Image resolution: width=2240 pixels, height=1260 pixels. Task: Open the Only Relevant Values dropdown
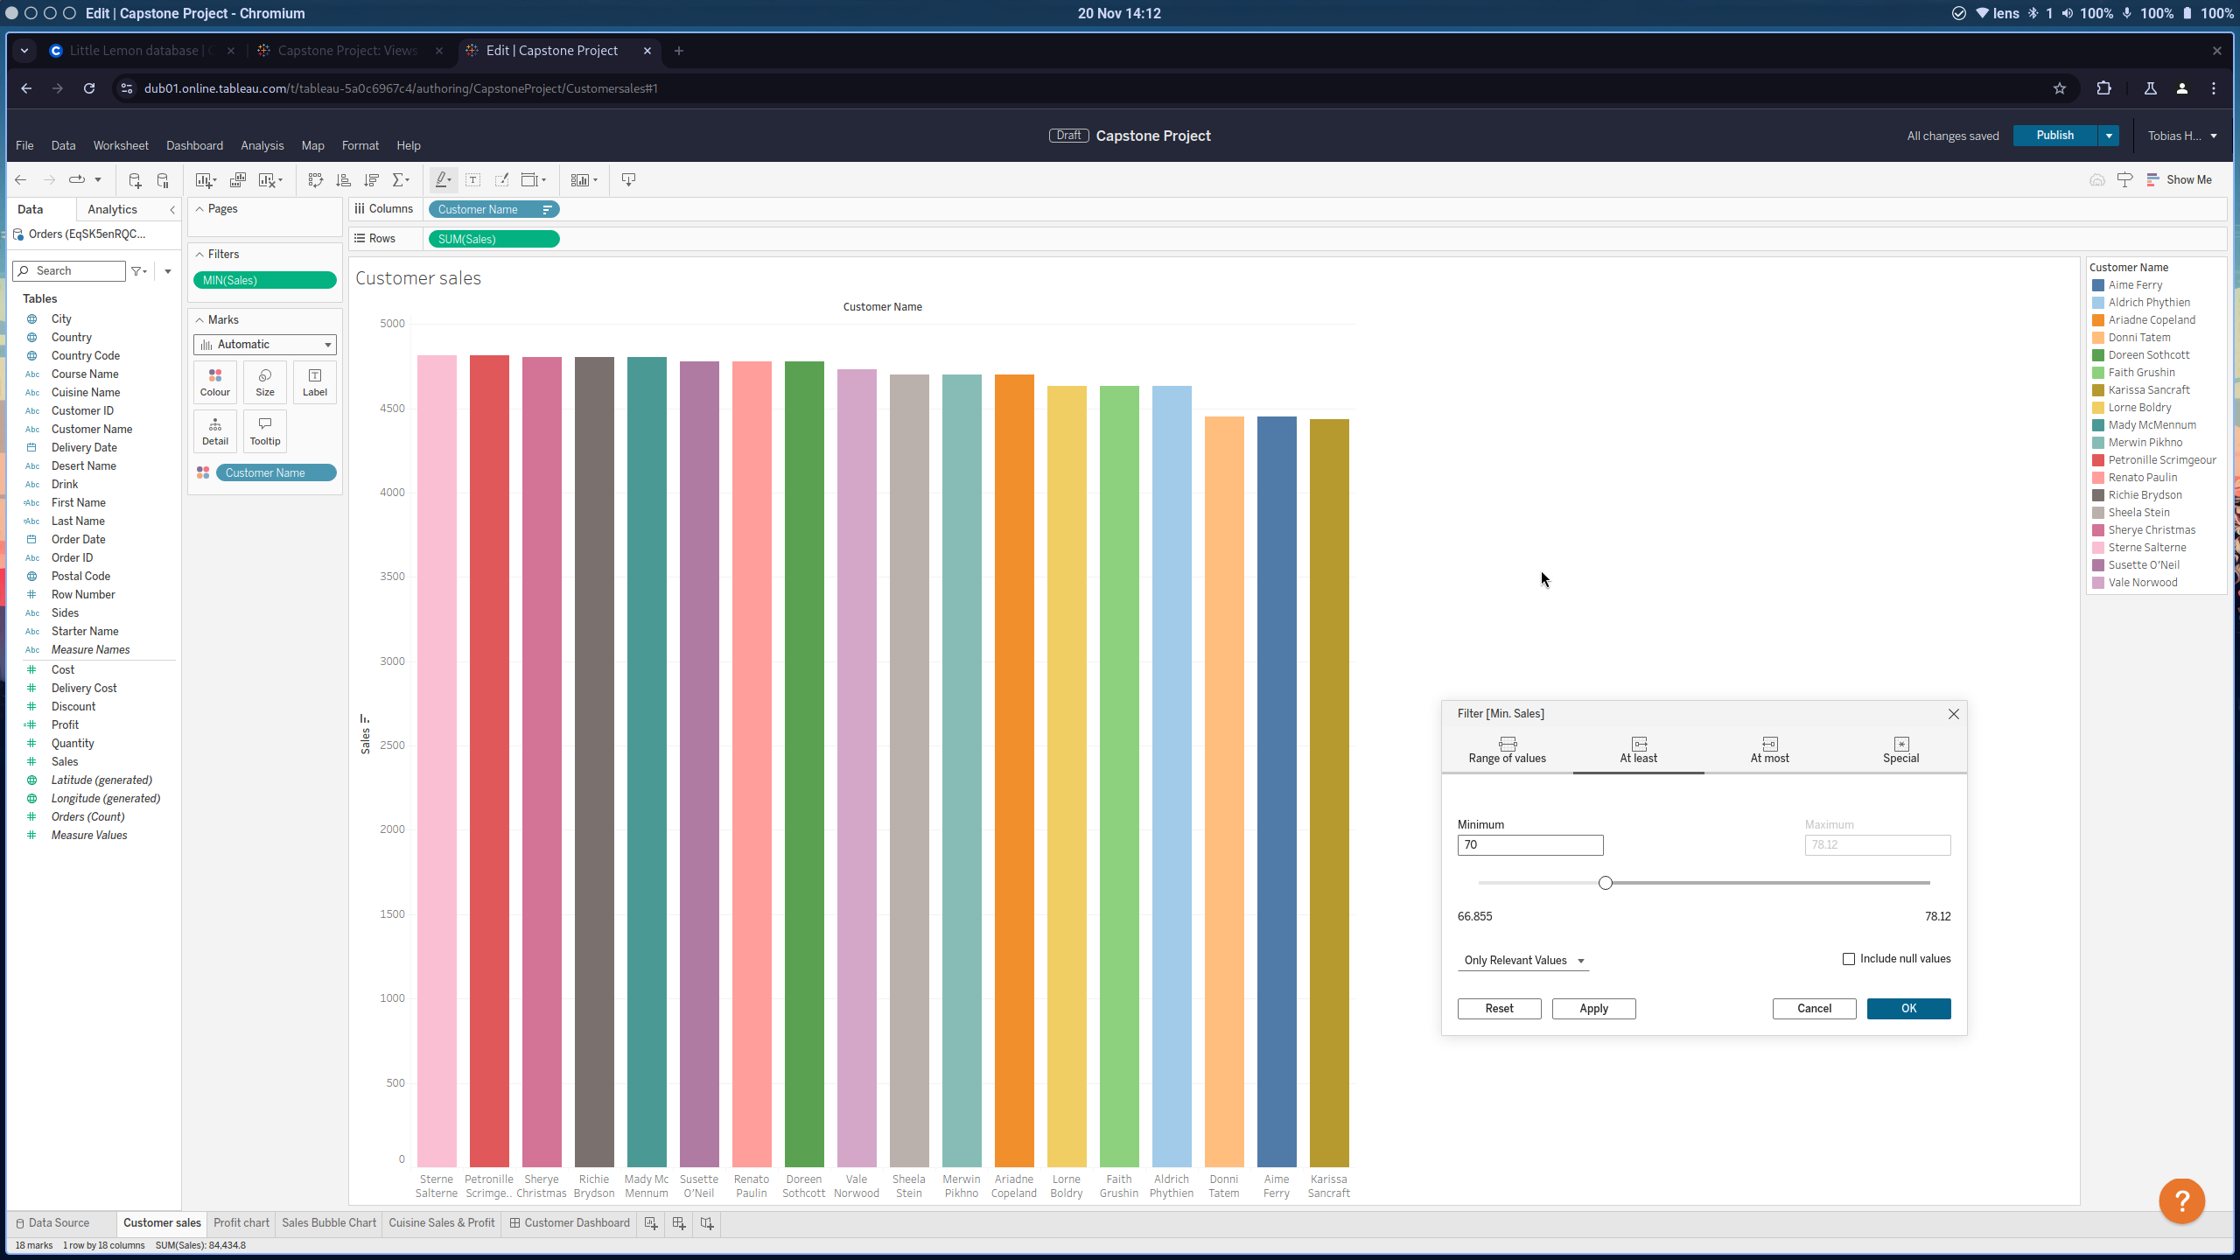pos(1523,961)
